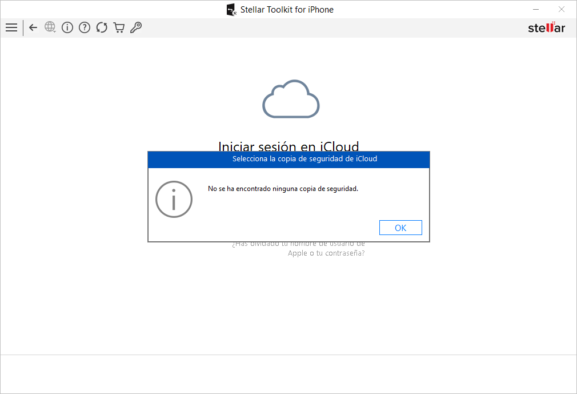This screenshot has height=394, width=577.
Task: Open the hamburger menu
Action: pos(11,27)
